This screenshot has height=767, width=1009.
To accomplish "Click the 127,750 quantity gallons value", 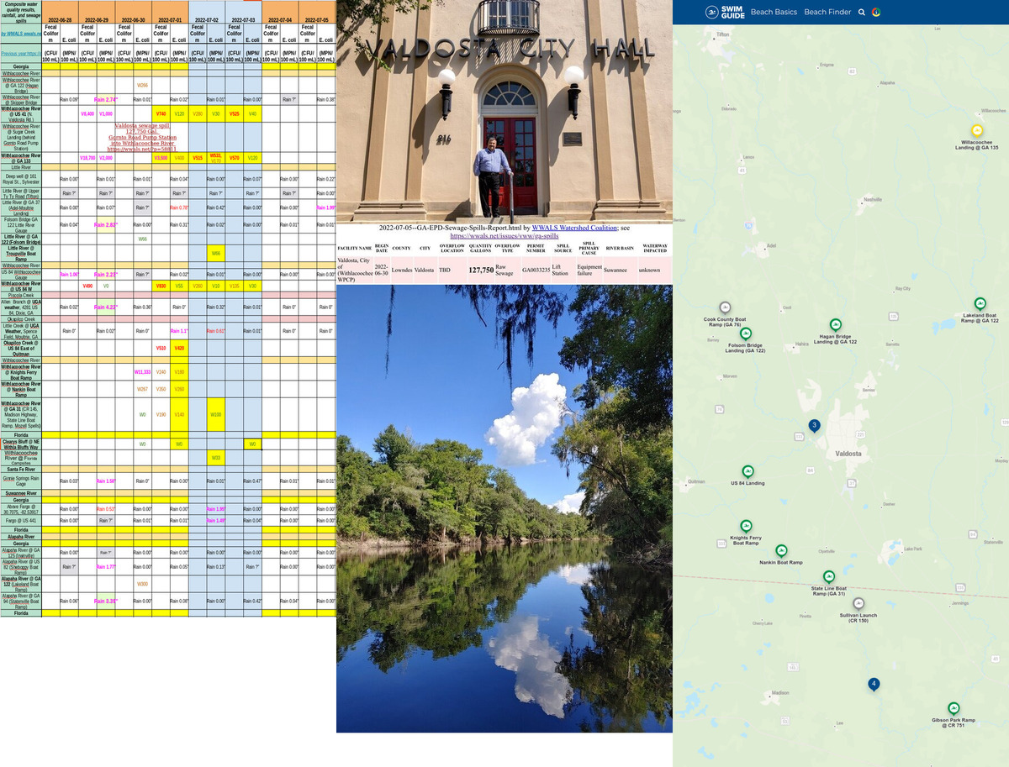I will click(x=481, y=271).
